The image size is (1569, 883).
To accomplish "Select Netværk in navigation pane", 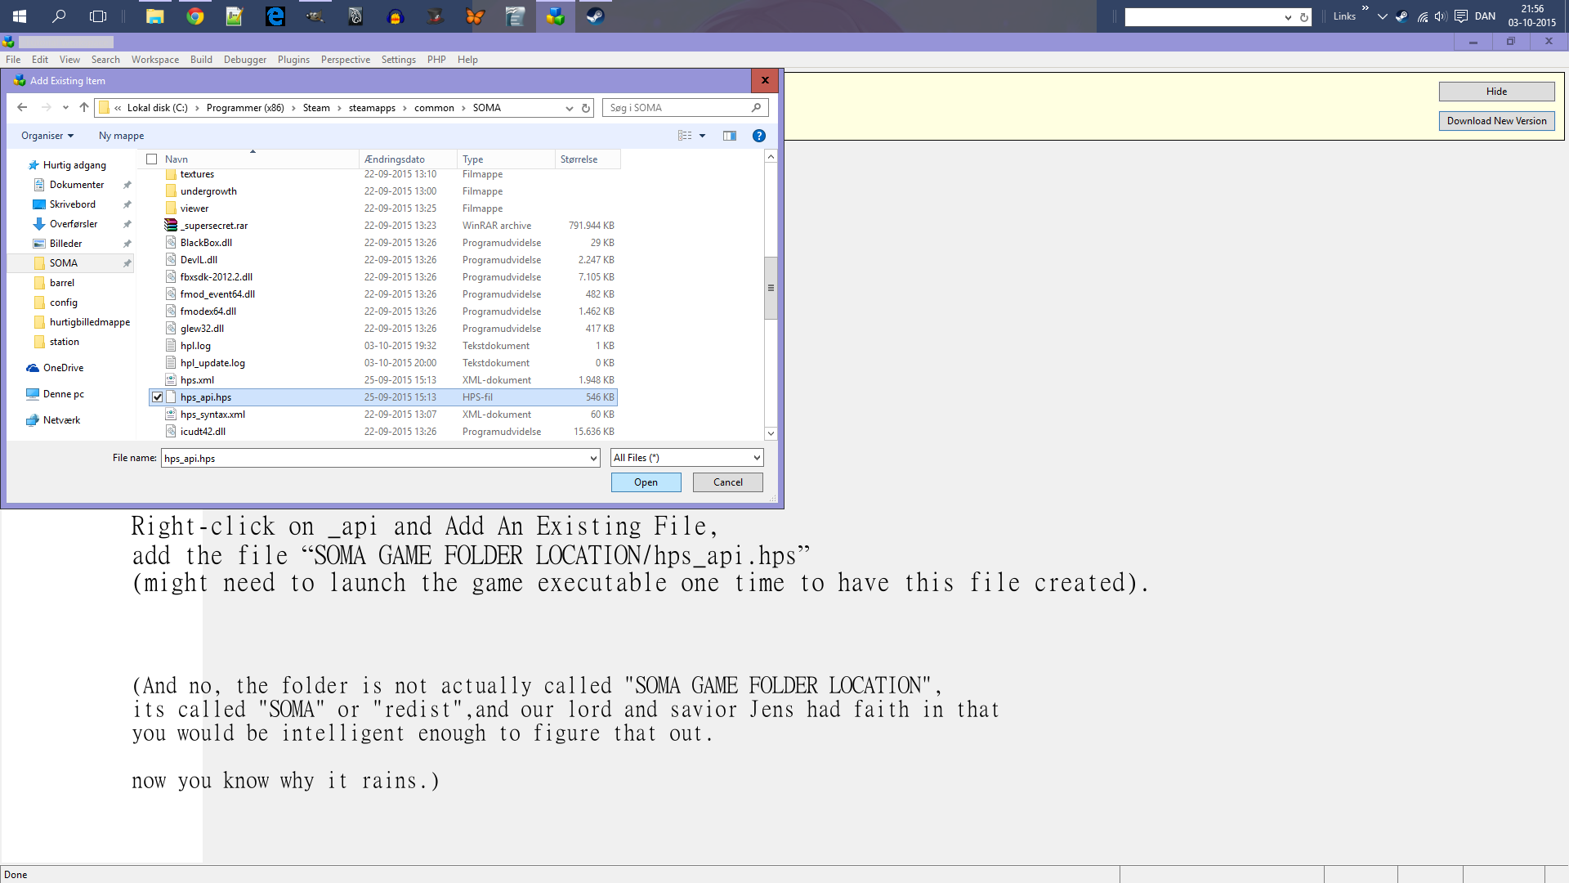I will tap(61, 420).
